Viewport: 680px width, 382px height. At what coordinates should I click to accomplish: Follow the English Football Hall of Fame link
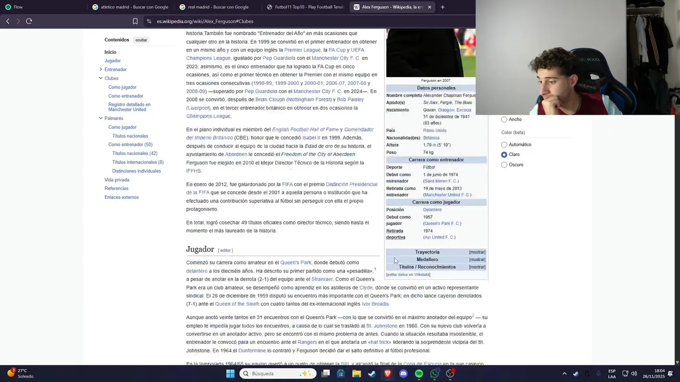point(305,129)
